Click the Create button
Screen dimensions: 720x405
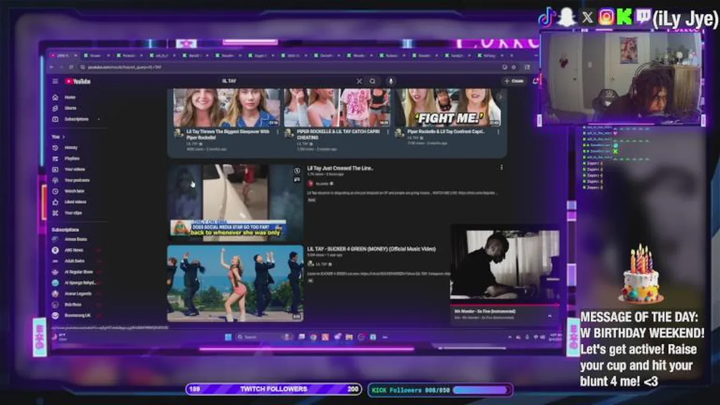click(x=514, y=81)
